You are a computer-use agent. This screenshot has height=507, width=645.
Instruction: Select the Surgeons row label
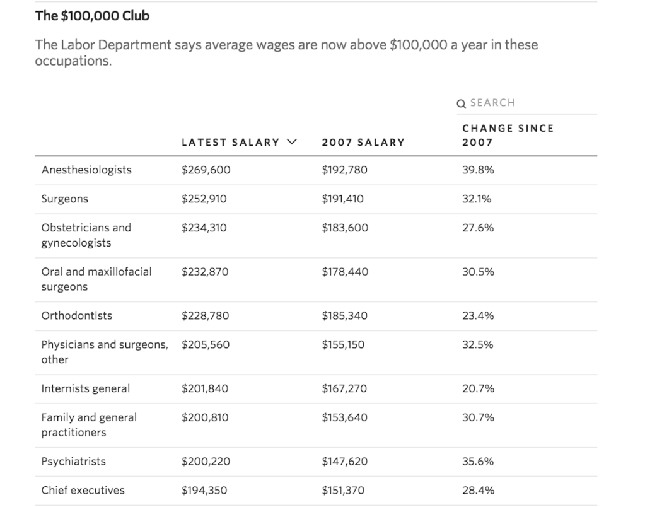click(65, 199)
